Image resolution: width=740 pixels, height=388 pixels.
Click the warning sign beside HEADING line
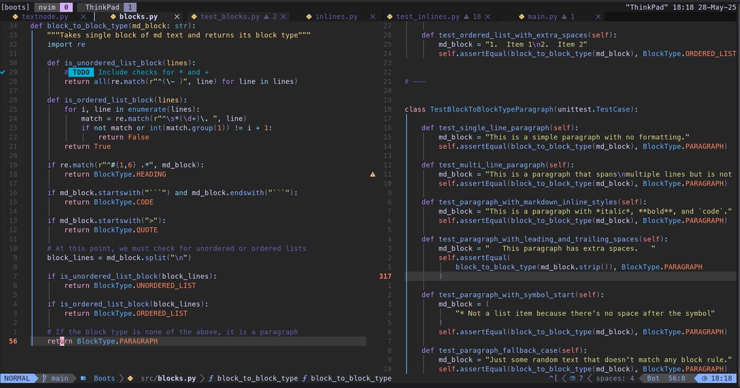tap(372, 174)
